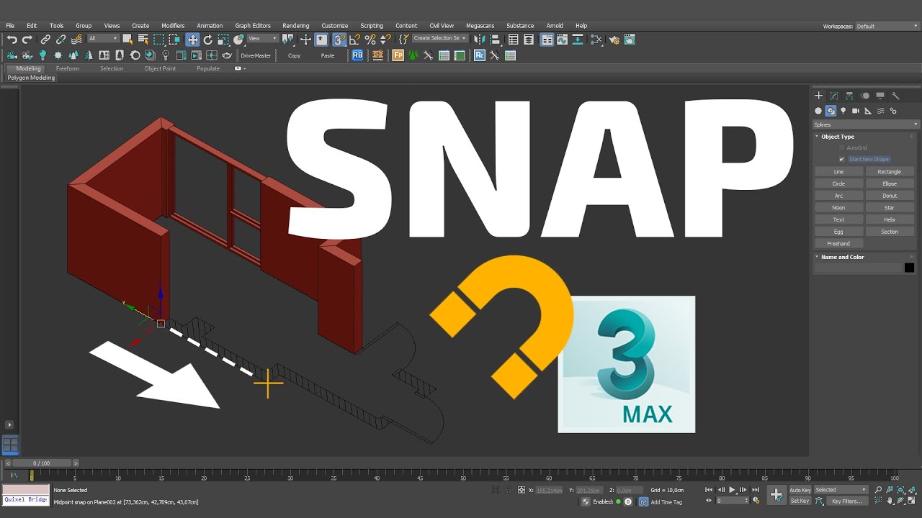Screen dimensions: 922x518
Task: Click the Rectangle spline button
Action: 890,172
